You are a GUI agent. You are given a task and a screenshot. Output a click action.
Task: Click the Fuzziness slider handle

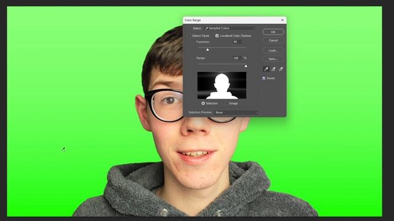[x=207, y=50]
